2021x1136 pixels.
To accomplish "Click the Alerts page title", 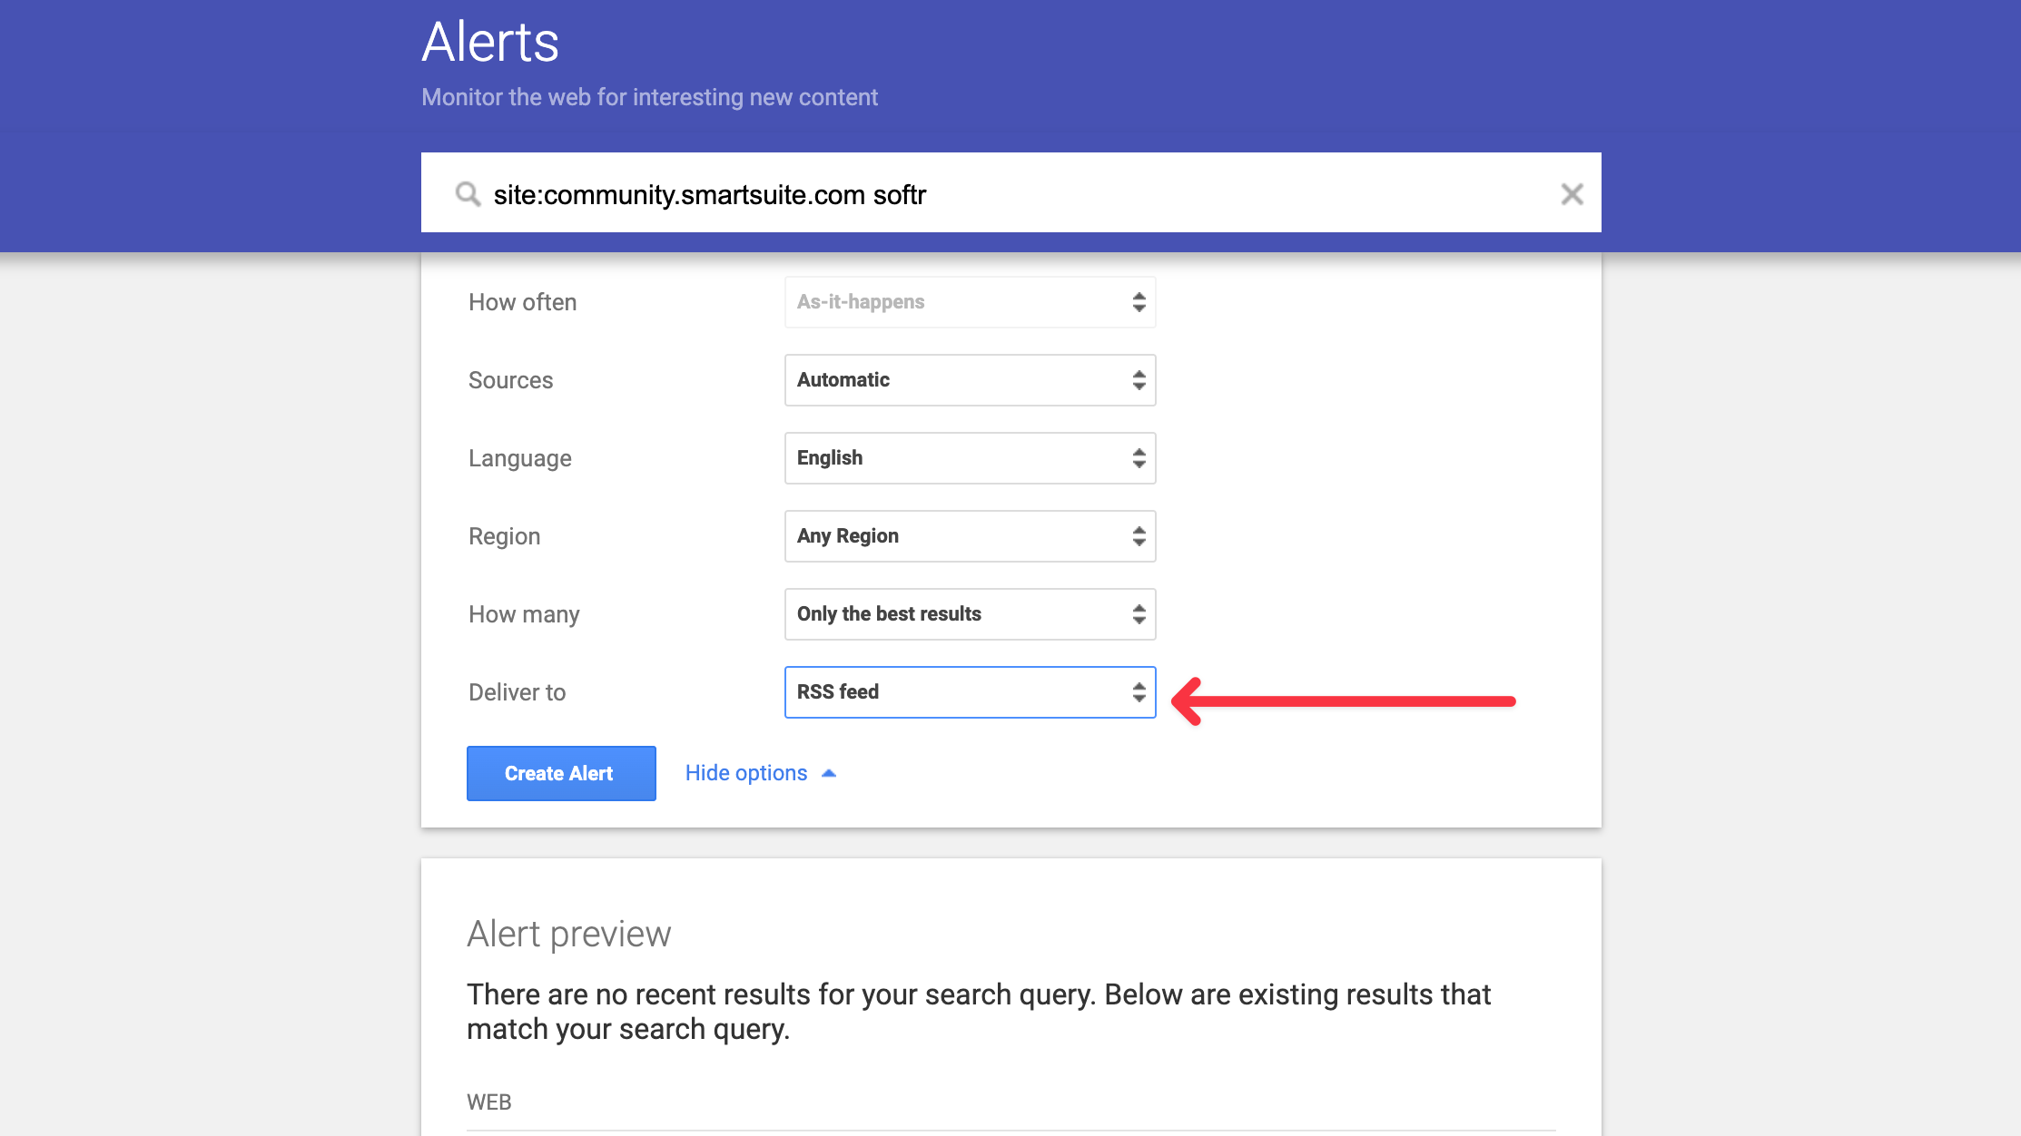I will pyautogui.click(x=490, y=42).
